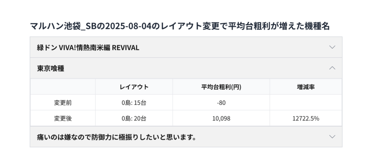The height and width of the screenshot is (163, 365).
Task: Click the 0島: 20台 layout cell
Action: [134, 118]
